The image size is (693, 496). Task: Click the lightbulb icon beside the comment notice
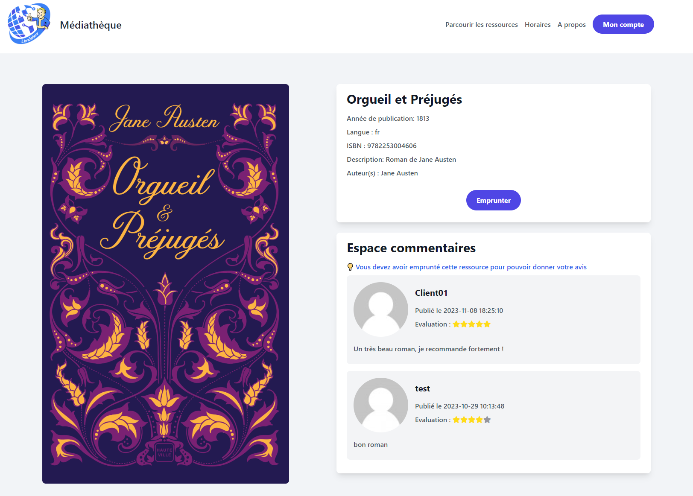coord(350,266)
